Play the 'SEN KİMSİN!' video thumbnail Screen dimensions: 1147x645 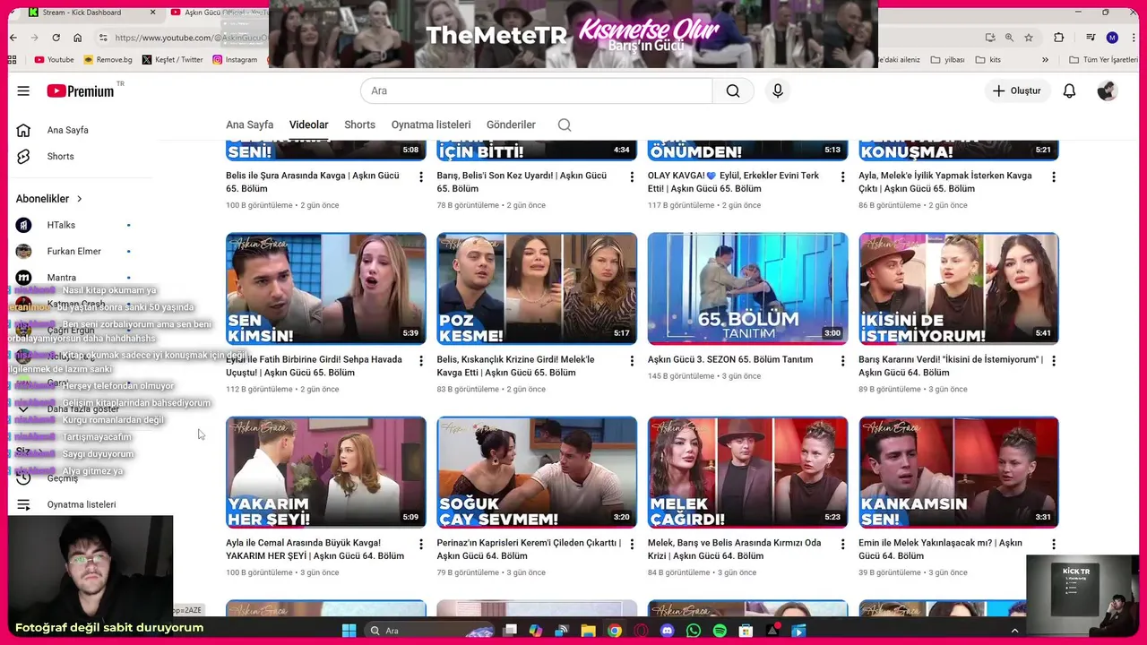326,288
